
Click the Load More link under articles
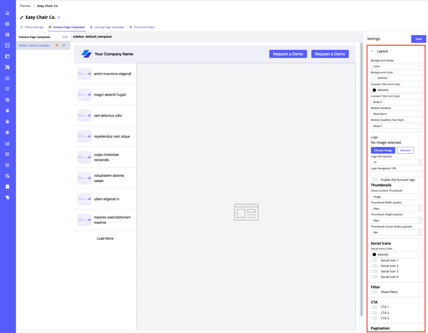click(104, 238)
